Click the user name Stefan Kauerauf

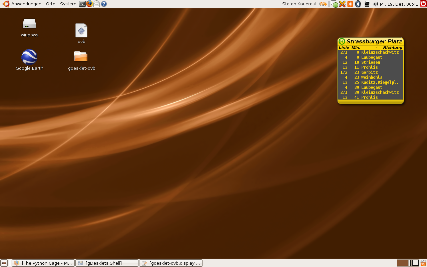299,4
